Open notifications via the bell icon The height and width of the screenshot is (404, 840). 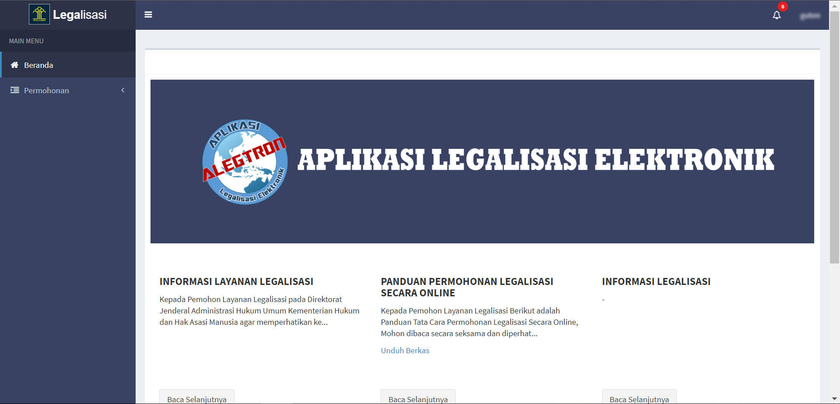coord(777,15)
